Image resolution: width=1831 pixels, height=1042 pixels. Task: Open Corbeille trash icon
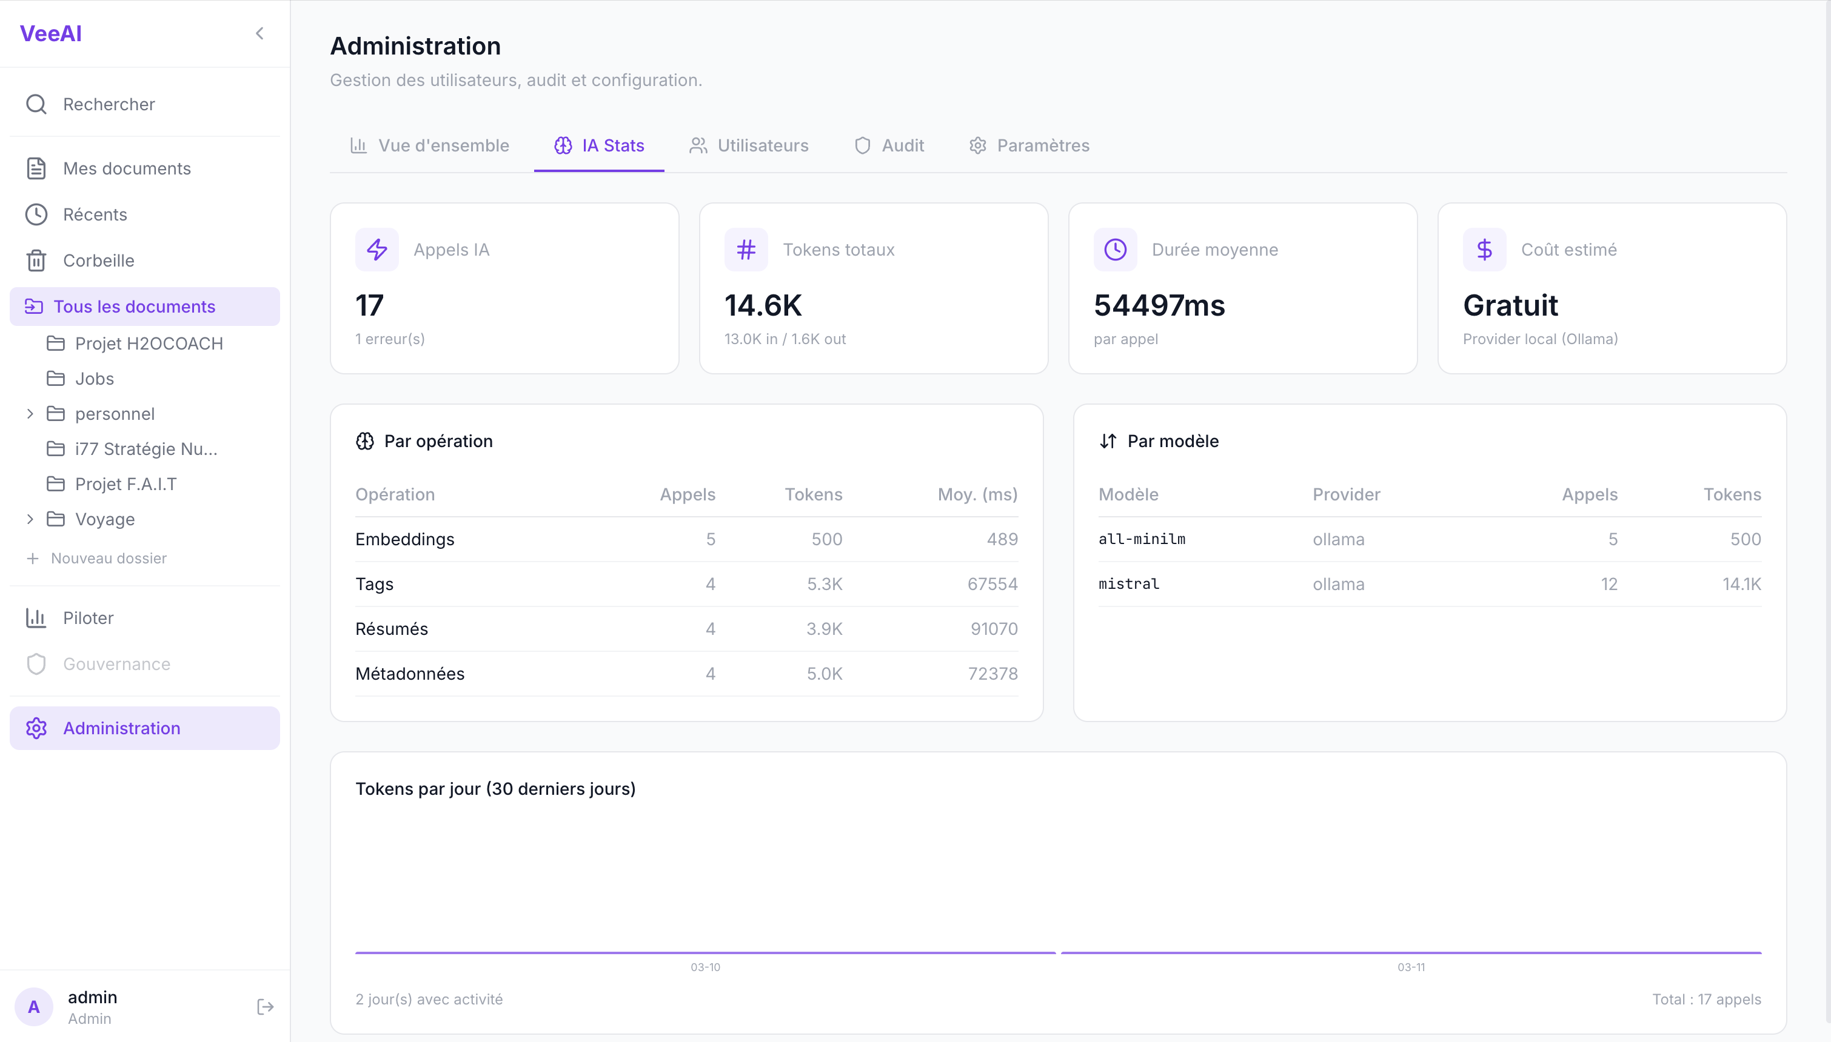click(36, 260)
